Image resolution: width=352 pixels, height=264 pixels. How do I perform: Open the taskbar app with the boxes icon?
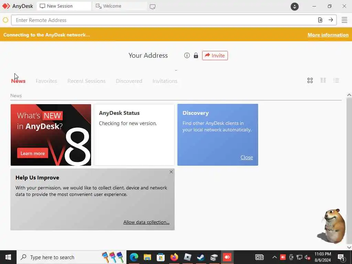[214, 257]
